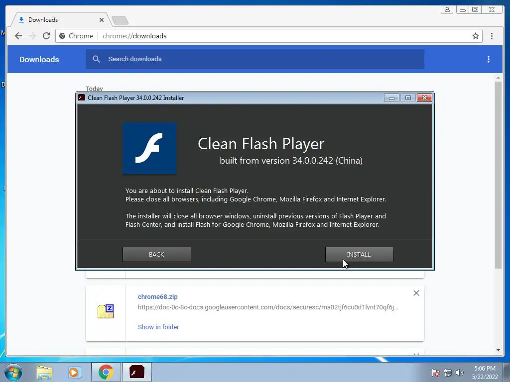510x382 pixels.
Task: Open a new Chrome tab
Action: [x=120, y=20]
